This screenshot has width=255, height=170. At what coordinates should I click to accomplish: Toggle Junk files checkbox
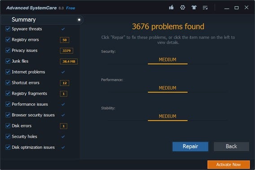[8, 61]
